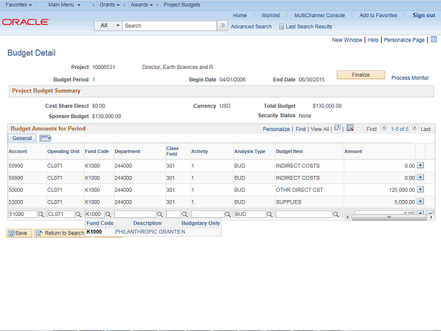Add row after SUPPLIES budget line
Screen dimensions: 441x331
tap(420, 202)
